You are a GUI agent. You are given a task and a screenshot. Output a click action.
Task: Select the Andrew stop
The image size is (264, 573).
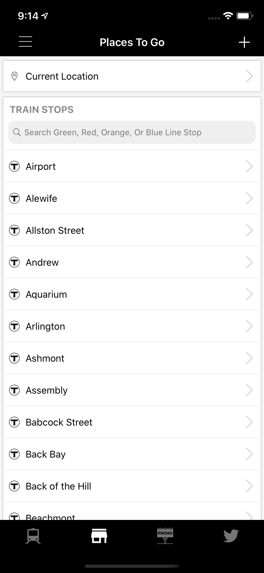point(42,263)
